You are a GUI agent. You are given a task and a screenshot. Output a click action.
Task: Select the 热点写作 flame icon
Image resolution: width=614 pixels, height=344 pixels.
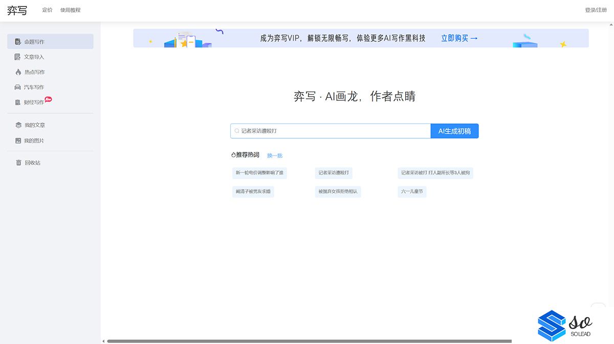click(x=18, y=72)
